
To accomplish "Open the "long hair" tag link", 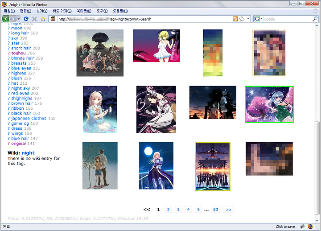I will point(20,33).
